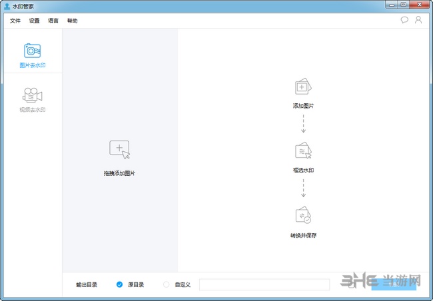Open the 设置 menu
The height and width of the screenshot is (301, 433).
click(34, 21)
